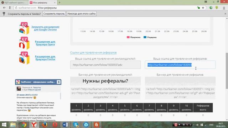Click the subscriber avatar in the VK widget
The image size is (228, 128).
click(x=19, y=89)
